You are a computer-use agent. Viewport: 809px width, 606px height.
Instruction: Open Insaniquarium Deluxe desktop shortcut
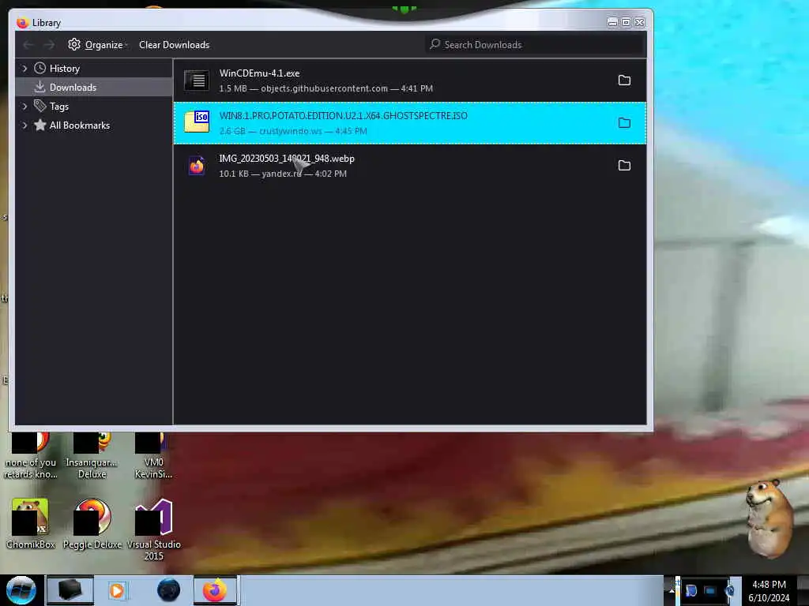point(92,457)
